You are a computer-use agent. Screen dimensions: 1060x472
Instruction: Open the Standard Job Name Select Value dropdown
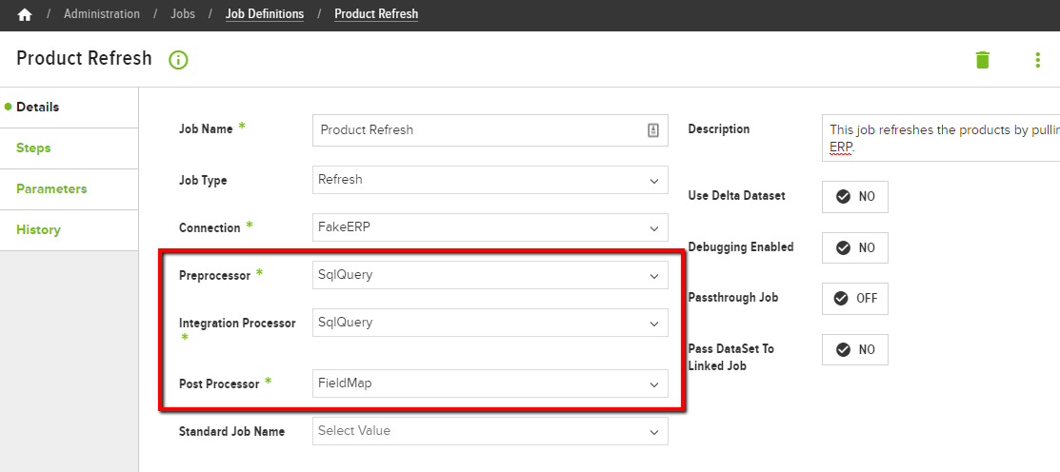pos(490,431)
